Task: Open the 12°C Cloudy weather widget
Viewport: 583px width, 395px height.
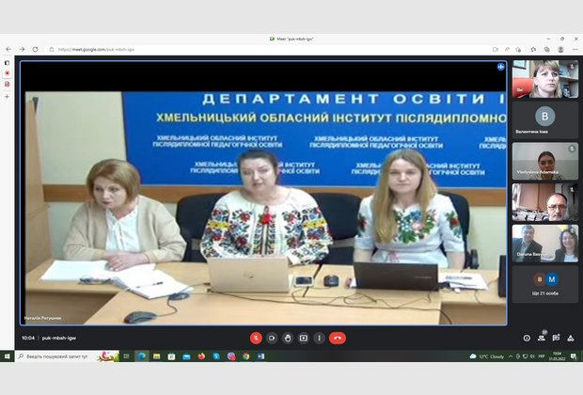Action: click(487, 356)
